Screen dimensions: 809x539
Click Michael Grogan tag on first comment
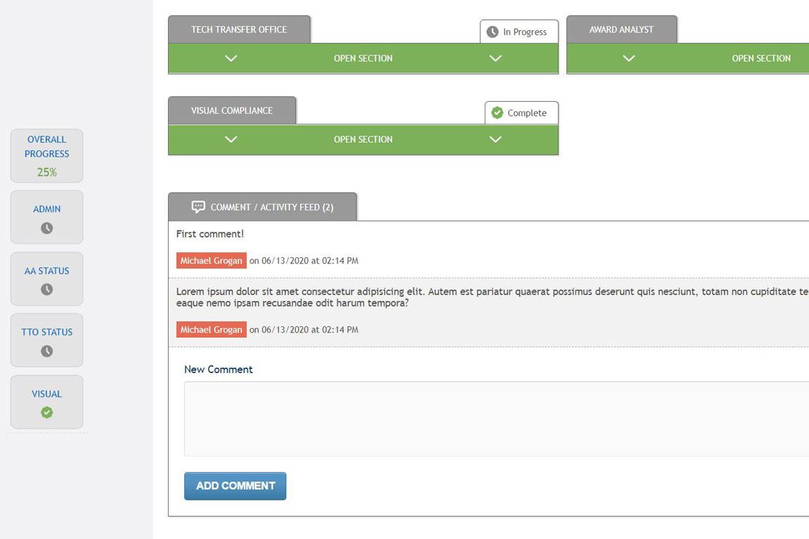coord(211,261)
